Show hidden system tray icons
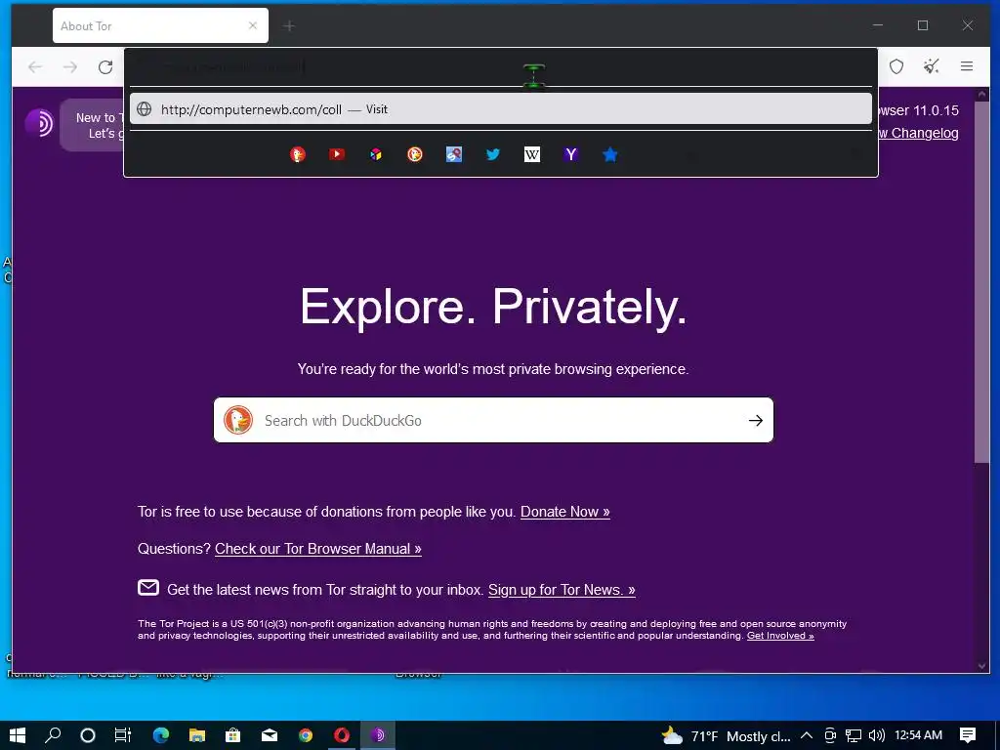The width and height of the screenshot is (1000, 750). tap(806, 735)
